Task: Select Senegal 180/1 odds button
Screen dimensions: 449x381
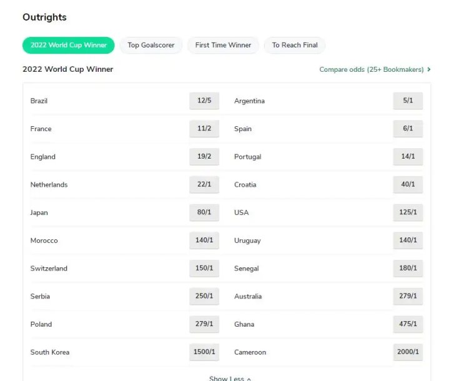Action: click(x=408, y=269)
